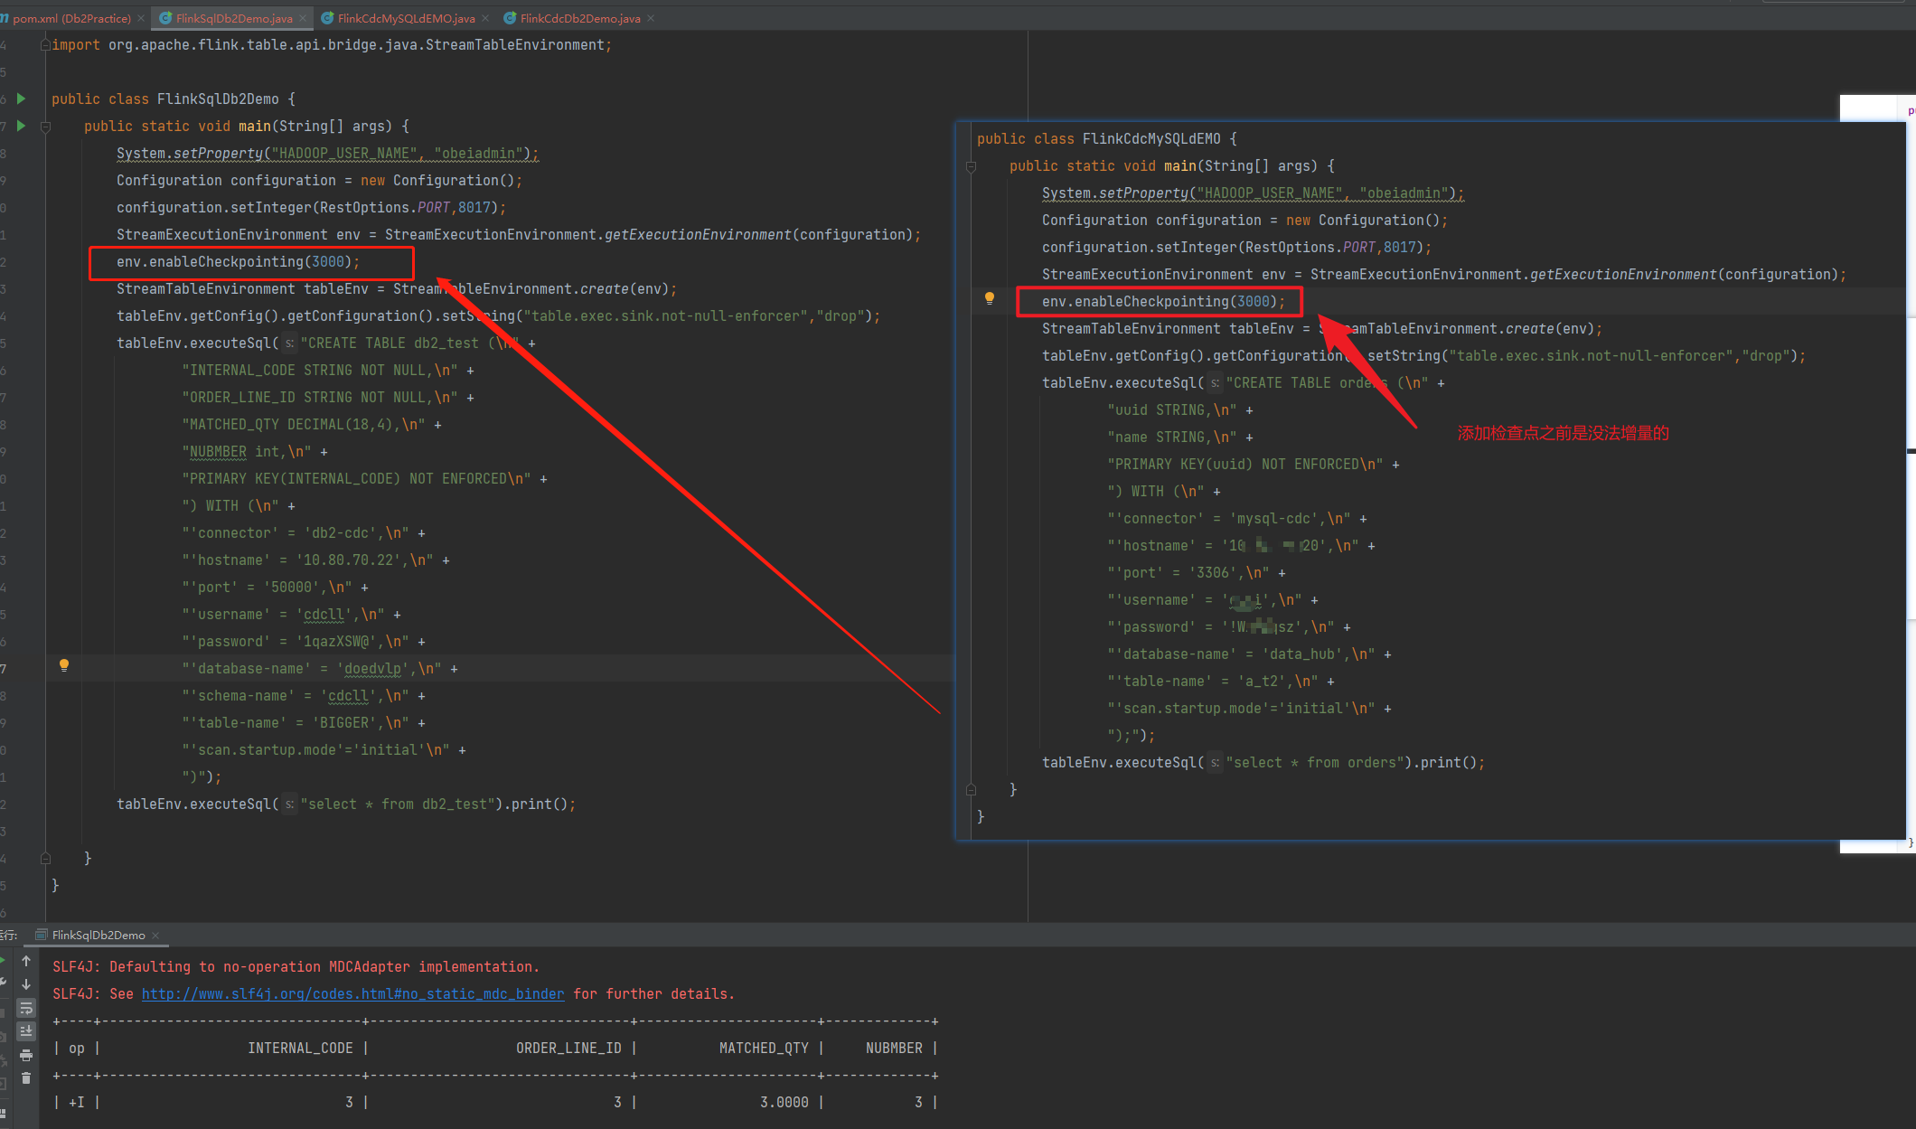Click the FlinkSqlDb2Demo run configuration icon
Screen dimensions: 1916x1129
[41, 935]
